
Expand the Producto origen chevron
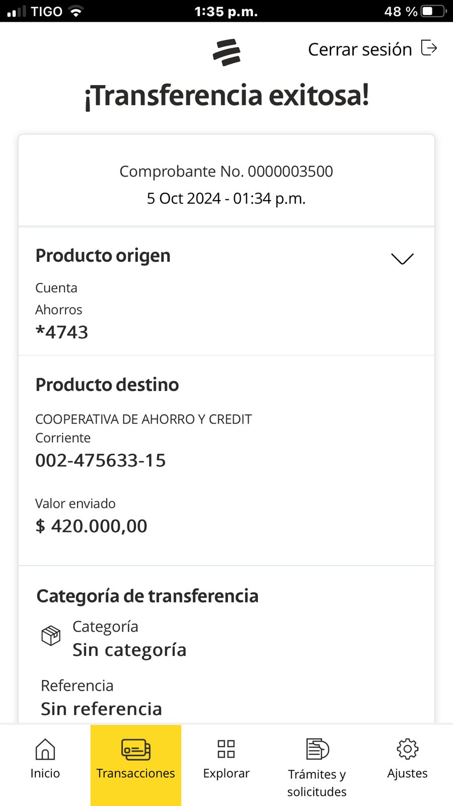(402, 259)
